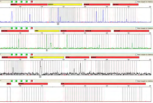Viewport: 153px width, 103px height.
Task: Click the red status circle in the bottom red dye panel
Action: click(x=32, y=81)
